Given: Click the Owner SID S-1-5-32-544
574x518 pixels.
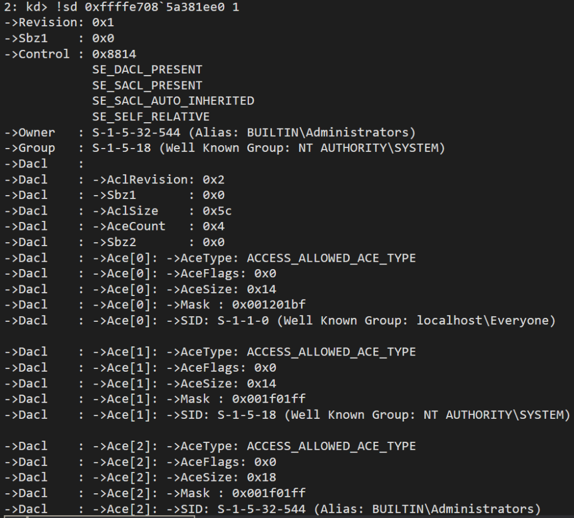Looking at the screenshot, I should [136, 132].
